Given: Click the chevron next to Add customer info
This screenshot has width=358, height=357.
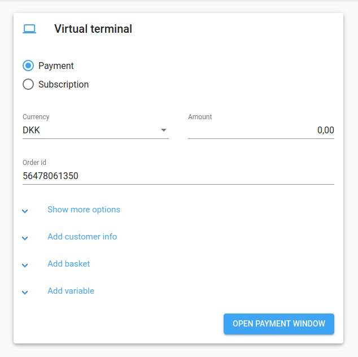Looking at the screenshot, I should [25, 238].
